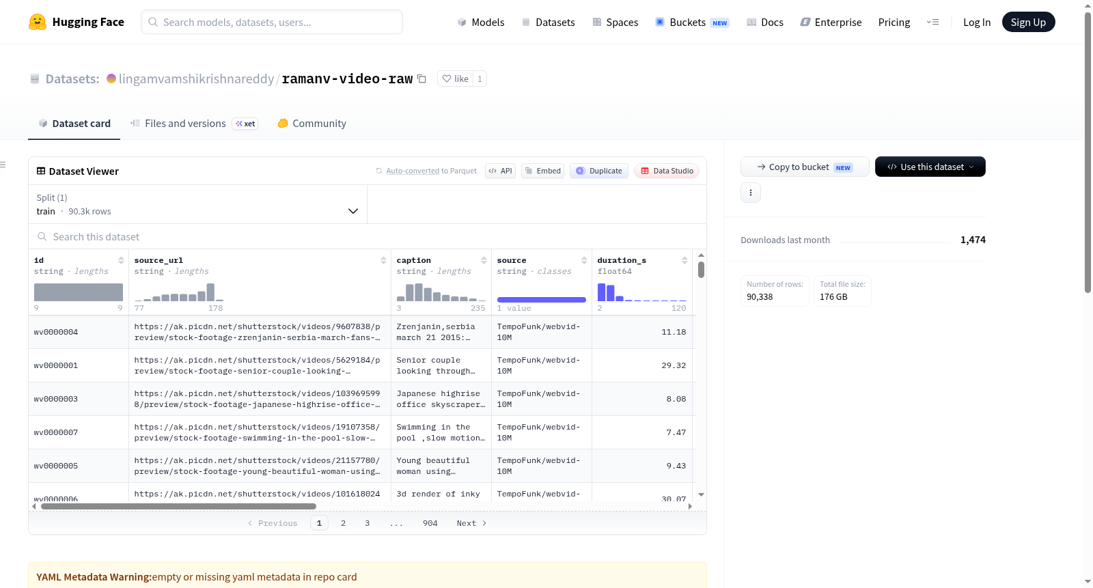
Task: Click the heart like button
Action: pyautogui.click(x=456, y=79)
